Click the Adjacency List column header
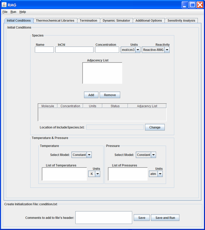The height and width of the screenshot is (230, 205). [147, 106]
